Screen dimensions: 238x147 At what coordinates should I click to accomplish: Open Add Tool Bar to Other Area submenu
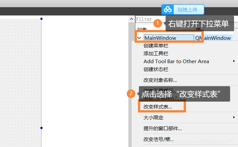pyautogui.click(x=176, y=61)
